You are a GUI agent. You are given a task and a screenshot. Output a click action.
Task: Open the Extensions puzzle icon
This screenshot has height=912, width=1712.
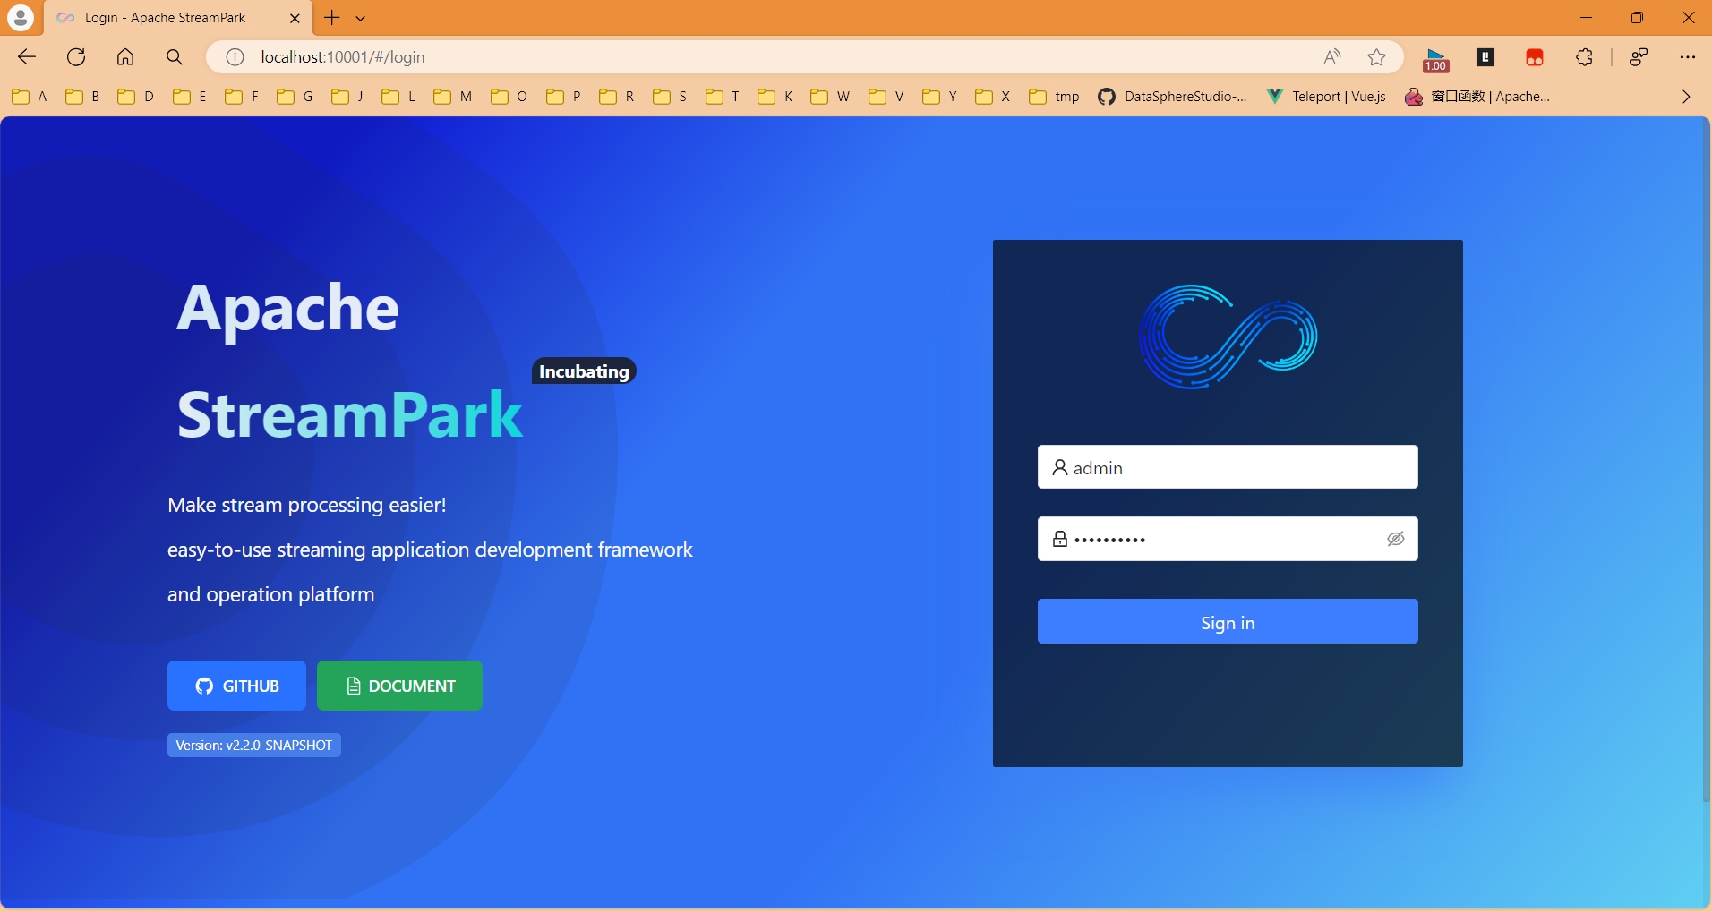1585,57
